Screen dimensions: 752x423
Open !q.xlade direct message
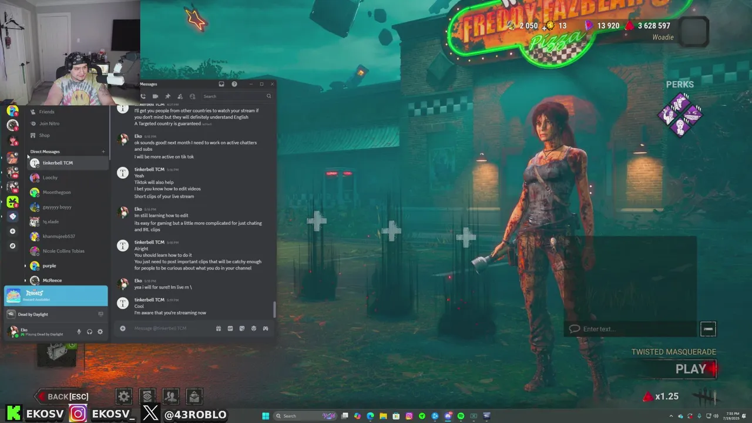pos(68,221)
